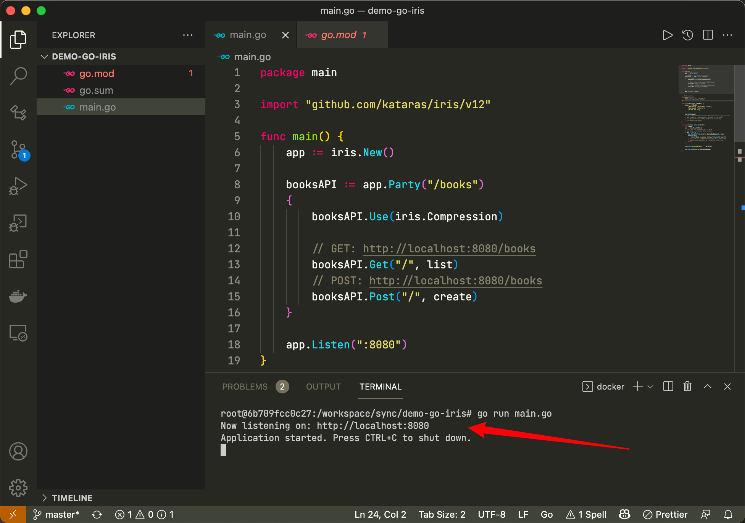This screenshot has width=745, height=523.
Task: Open go.sum in the explorer tree
Action: click(x=121, y=90)
